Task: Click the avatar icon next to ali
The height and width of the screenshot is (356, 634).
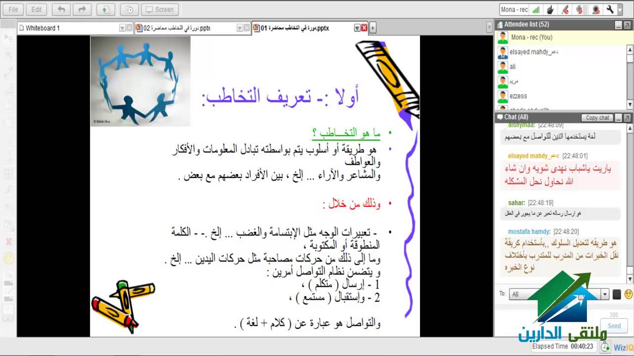Action: pyautogui.click(x=503, y=67)
